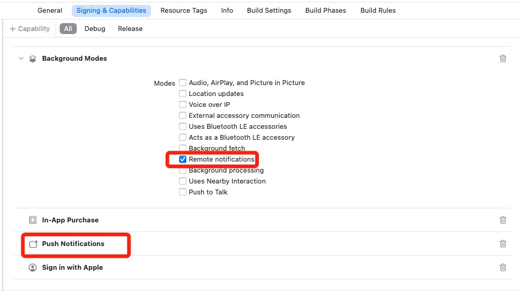
Task: Remove Push Notifications using its trash icon
Action: pyautogui.click(x=503, y=244)
